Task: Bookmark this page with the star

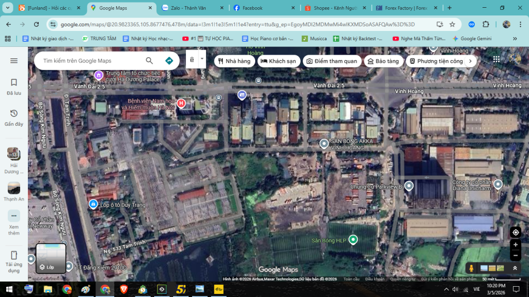Action: [x=453, y=24]
